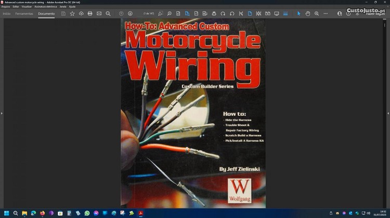
Task: Open the Windows Start menu
Action: pos(7,213)
